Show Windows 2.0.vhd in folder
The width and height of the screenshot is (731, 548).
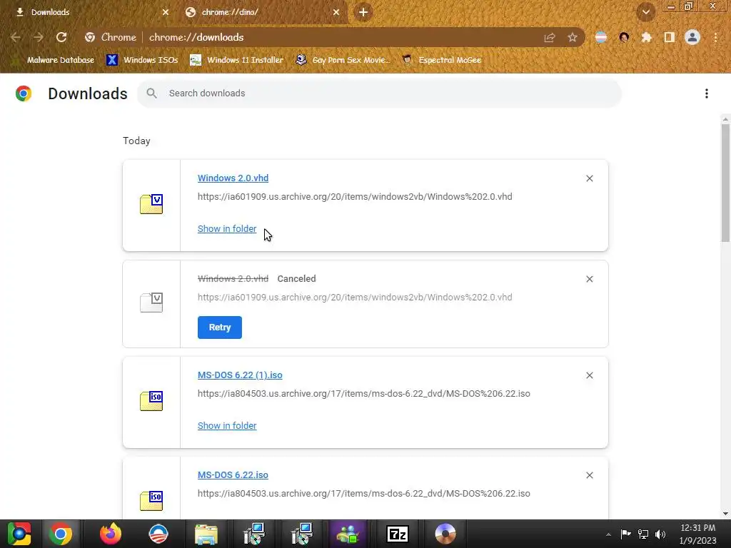coord(227,229)
